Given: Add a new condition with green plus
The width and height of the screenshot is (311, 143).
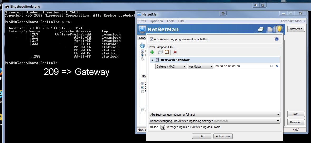Looking at the screenshot, I should 152,52.
